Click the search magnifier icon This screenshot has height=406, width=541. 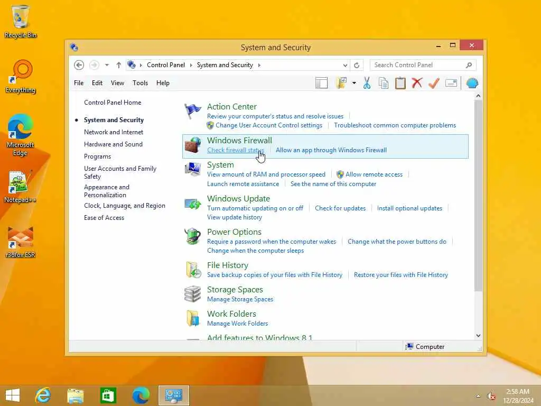click(469, 65)
